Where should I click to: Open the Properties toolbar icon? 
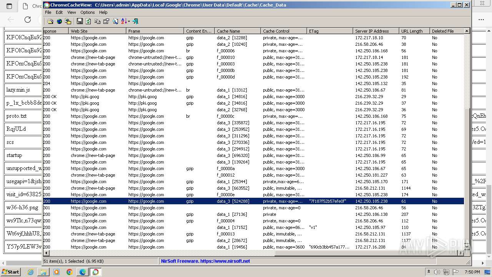pos(106,21)
